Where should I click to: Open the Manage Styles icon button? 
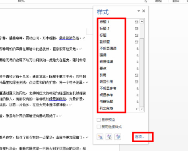click(x=118, y=137)
